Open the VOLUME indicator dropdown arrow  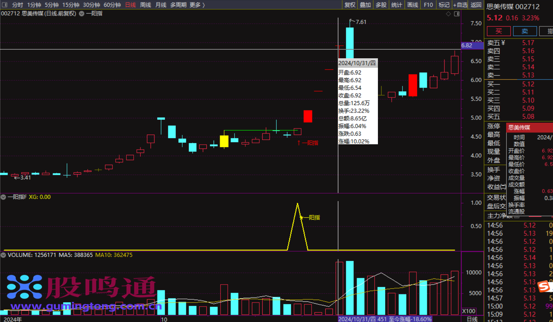pyautogui.click(x=3, y=255)
